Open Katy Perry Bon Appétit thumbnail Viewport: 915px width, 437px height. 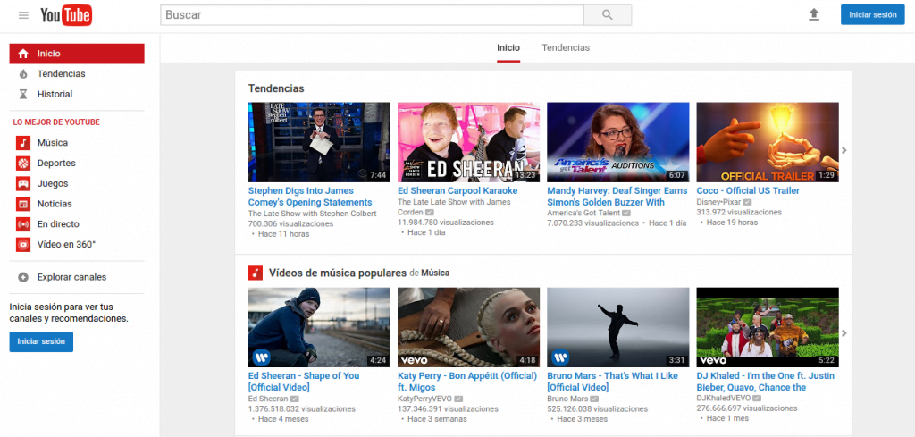(468, 327)
